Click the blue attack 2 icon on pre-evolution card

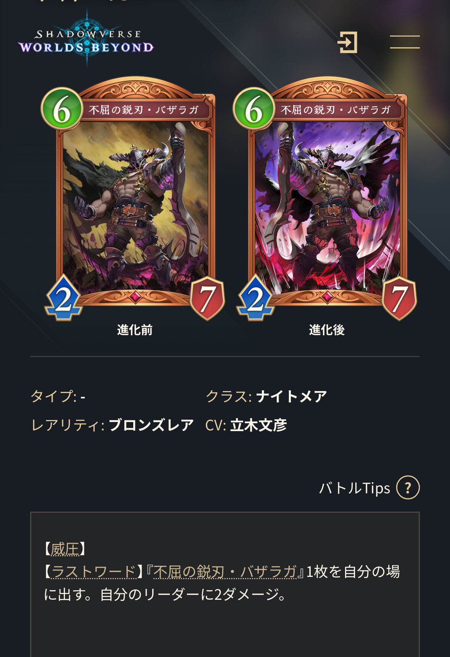pos(63,298)
